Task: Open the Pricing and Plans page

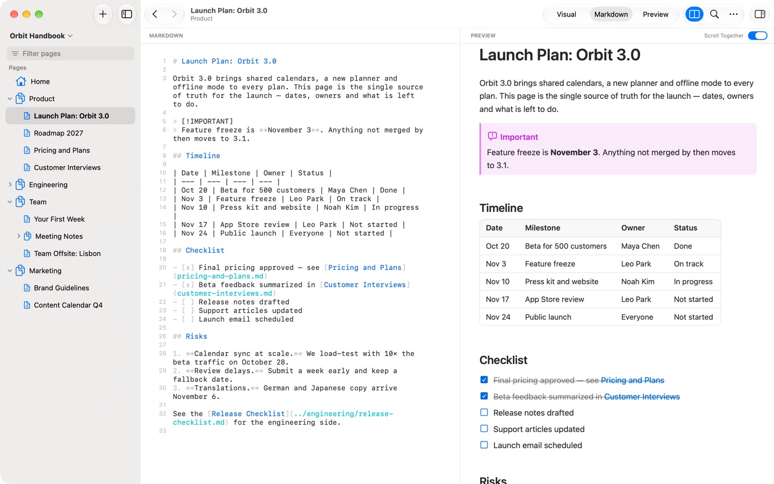Action: point(70,150)
